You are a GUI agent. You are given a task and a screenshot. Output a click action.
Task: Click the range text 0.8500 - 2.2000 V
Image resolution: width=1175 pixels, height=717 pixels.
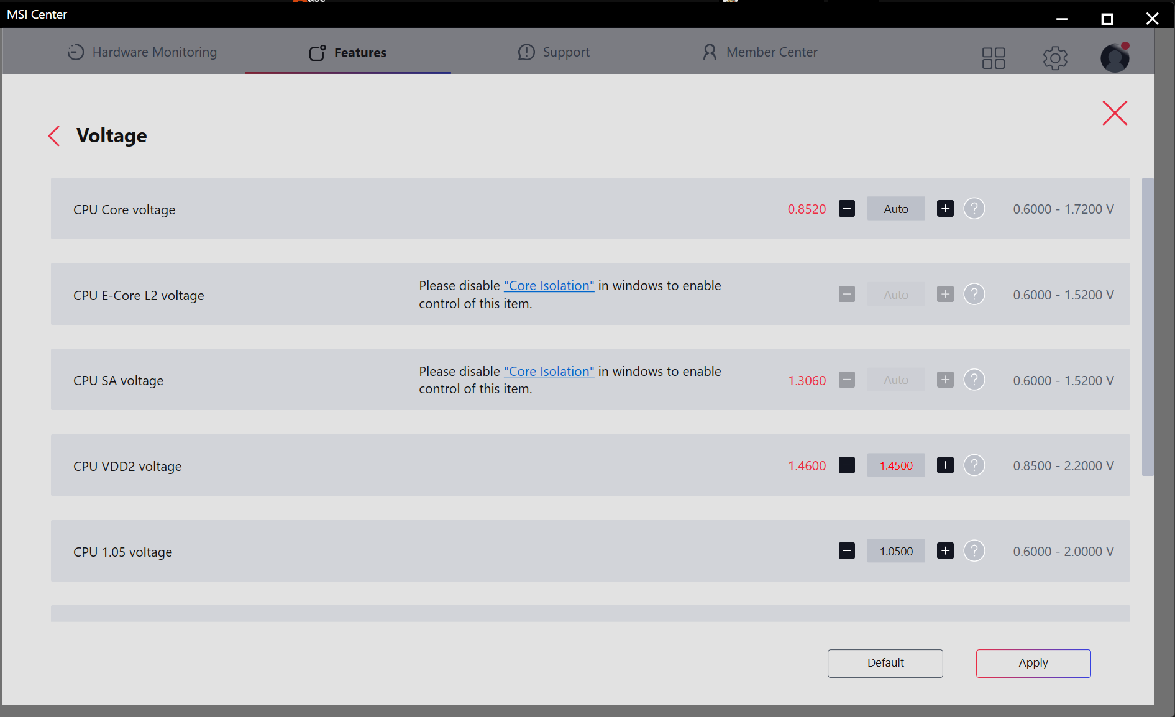click(1063, 466)
